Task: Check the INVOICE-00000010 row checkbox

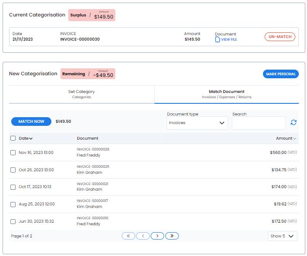Action: (x=13, y=221)
